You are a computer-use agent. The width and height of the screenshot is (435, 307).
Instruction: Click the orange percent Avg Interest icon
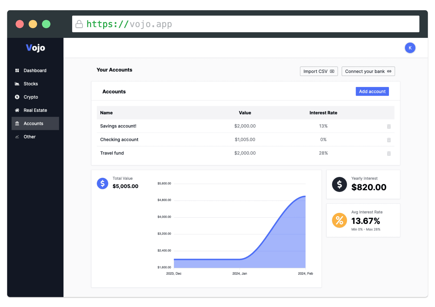[x=339, y=220]
